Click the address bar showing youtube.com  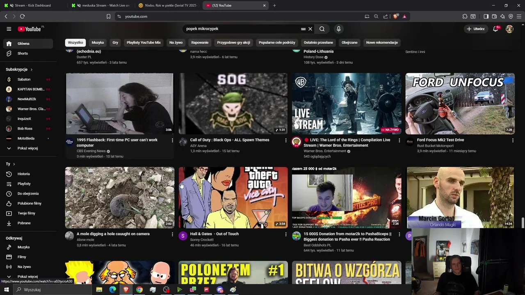[242, 16]
